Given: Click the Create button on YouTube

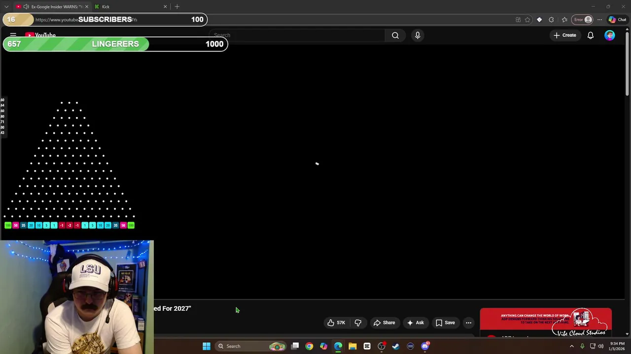Looking at the screenshot, I should coord(565,35).
